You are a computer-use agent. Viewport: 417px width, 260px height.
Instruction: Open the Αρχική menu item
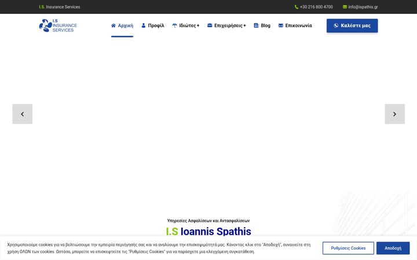(x=122, y=25)
